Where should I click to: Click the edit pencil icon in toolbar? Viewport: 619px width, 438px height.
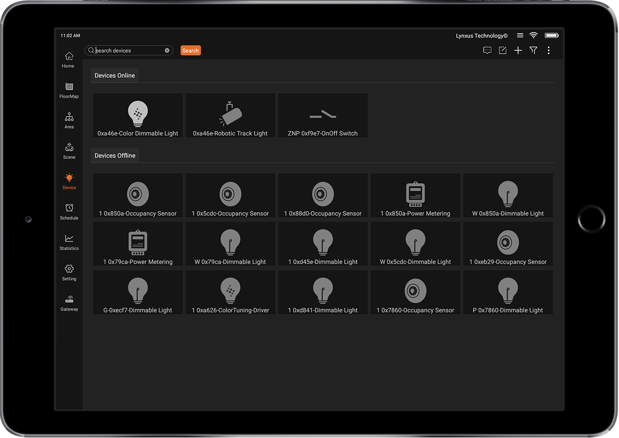pyautogui.click(x=503, y=50)
